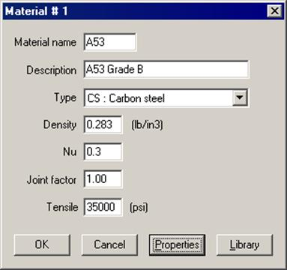Click the "Joint factor" label
The height and width of the screenshot is (270, 287).
(52, 180)
